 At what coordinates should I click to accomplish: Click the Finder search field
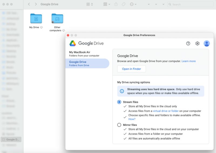190,4
